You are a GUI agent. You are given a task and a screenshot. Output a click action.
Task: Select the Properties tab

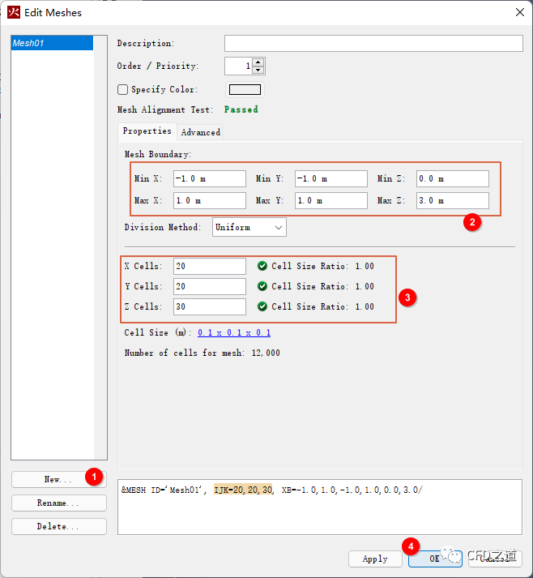pos(147,131)
